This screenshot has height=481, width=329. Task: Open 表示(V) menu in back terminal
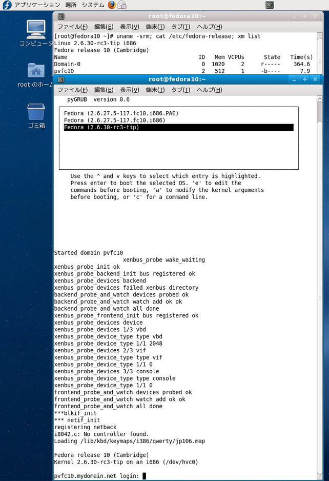[129, 27]
